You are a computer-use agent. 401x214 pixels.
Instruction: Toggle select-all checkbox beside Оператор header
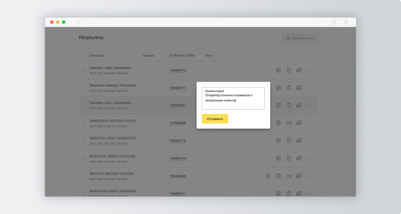tap(84, 55)
